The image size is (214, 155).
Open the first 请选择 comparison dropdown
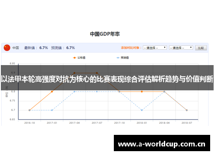point(155,48)
